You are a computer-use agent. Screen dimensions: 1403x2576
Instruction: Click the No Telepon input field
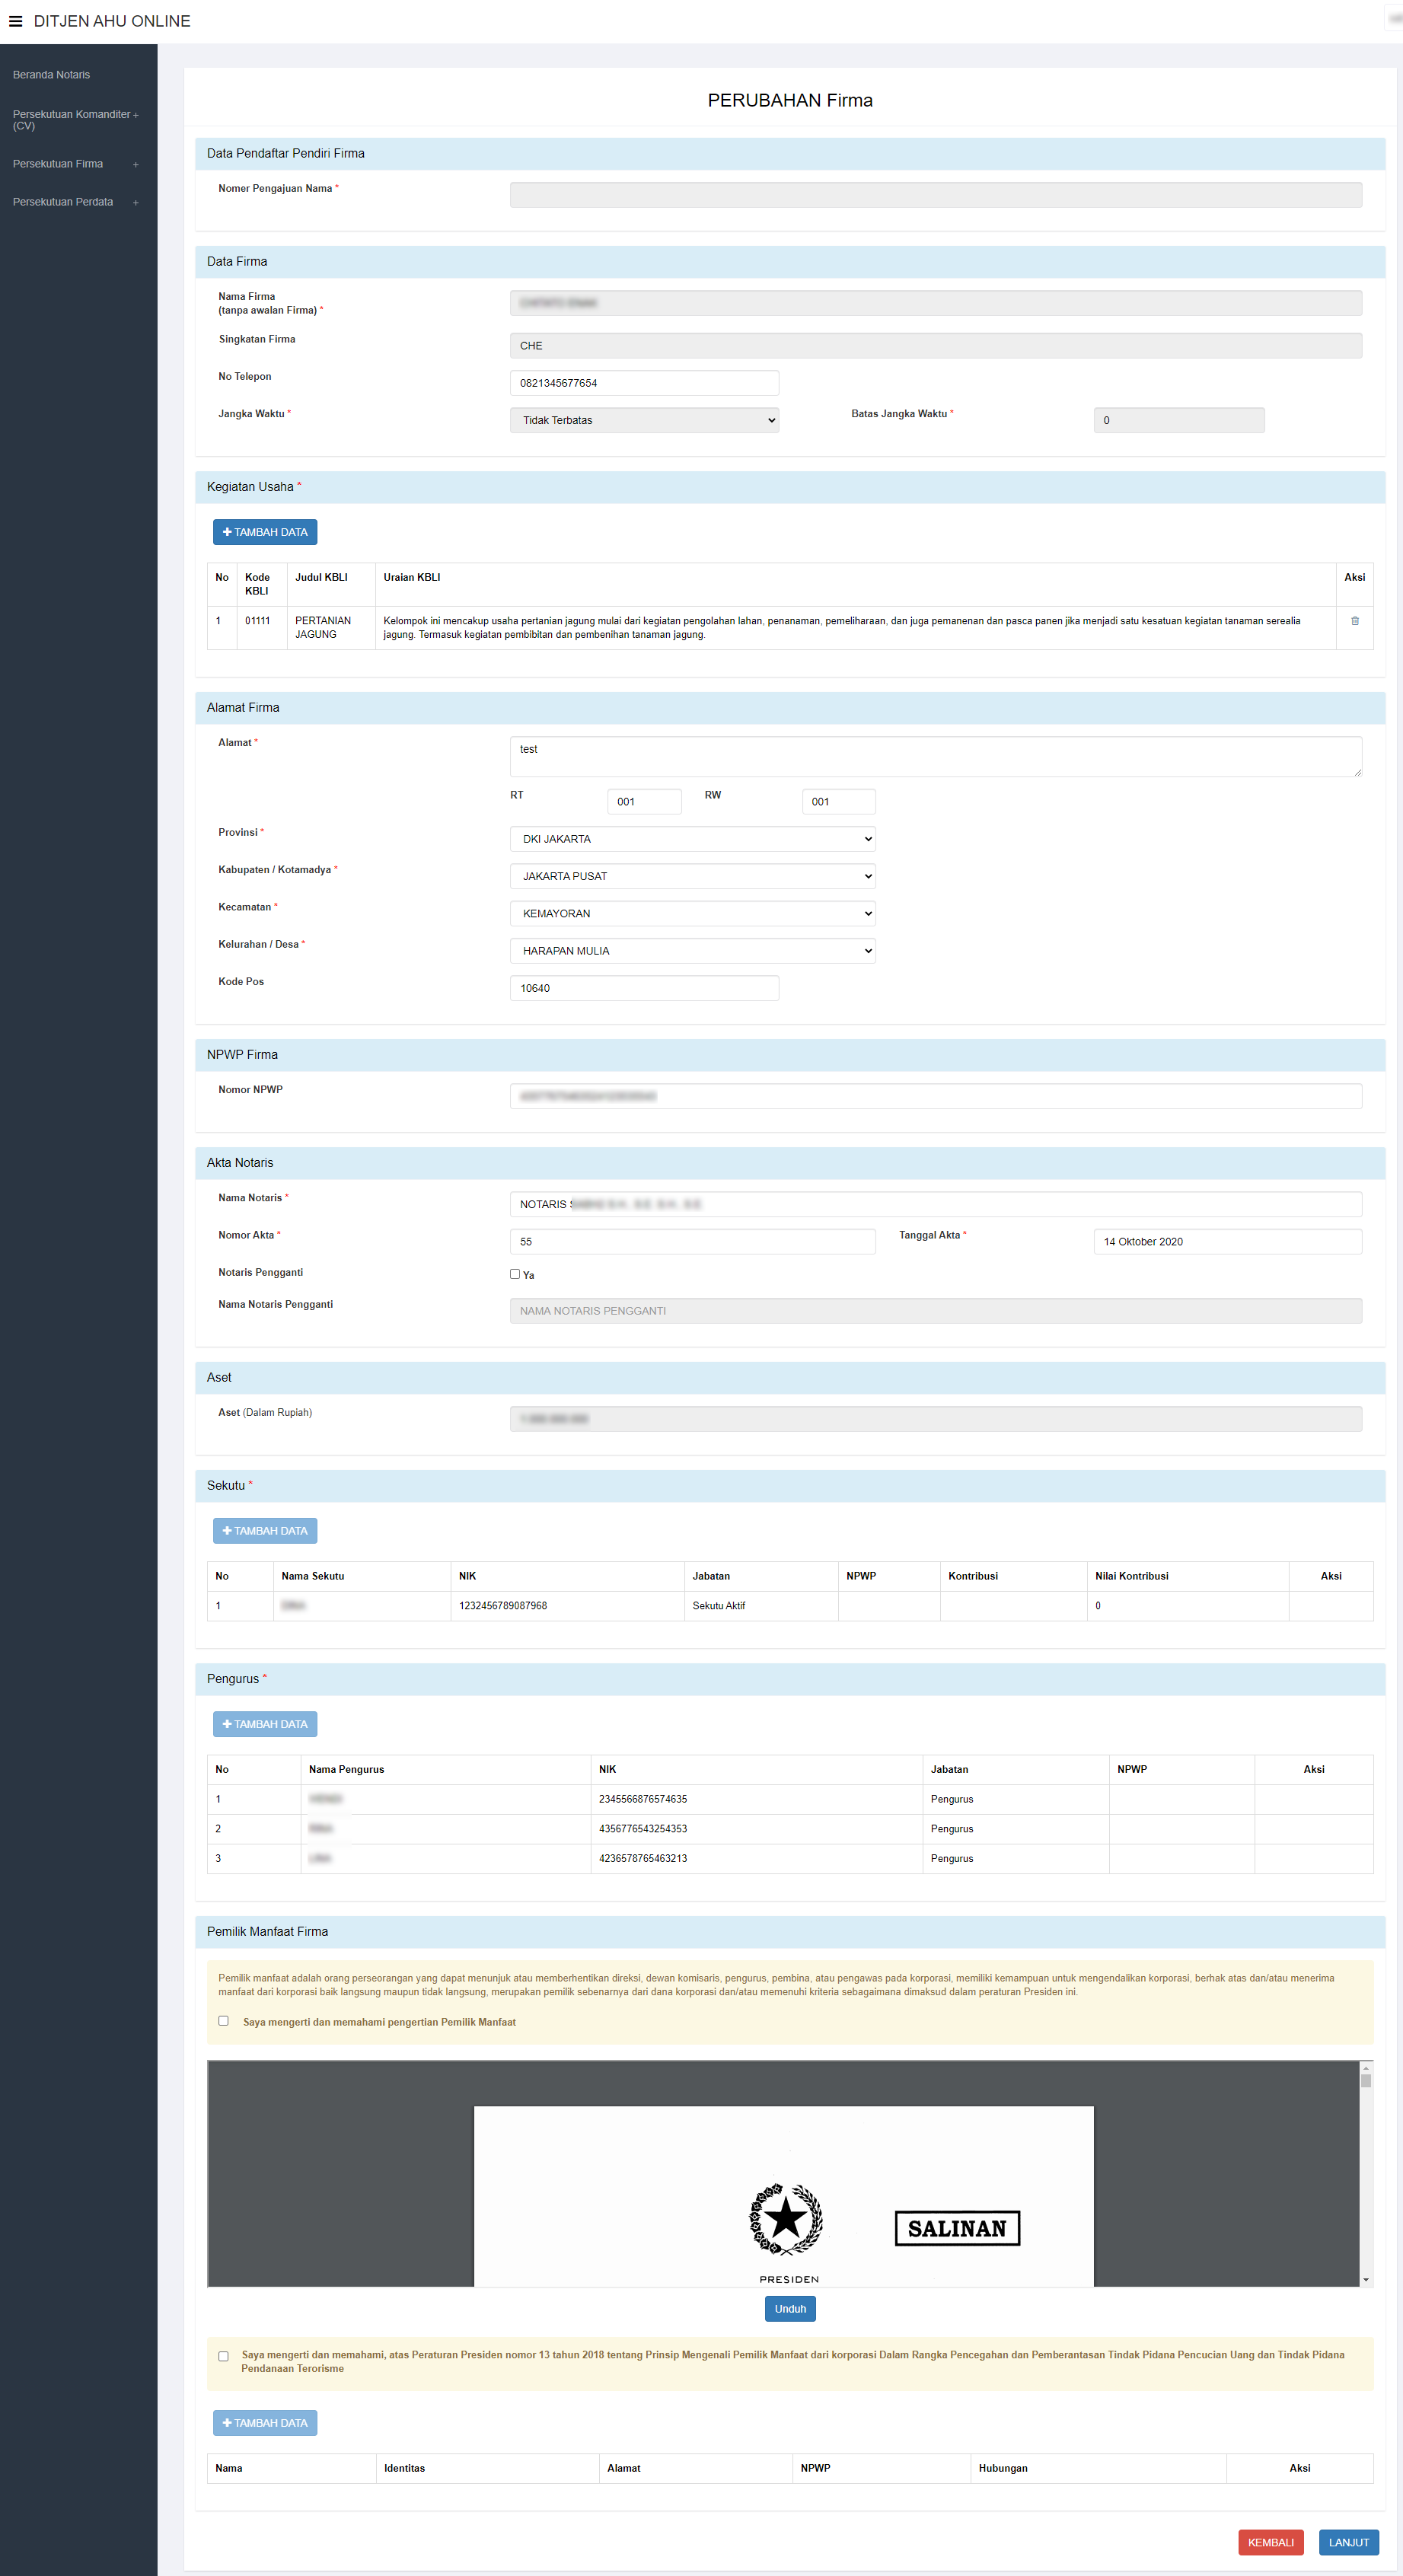pos(644,383)
